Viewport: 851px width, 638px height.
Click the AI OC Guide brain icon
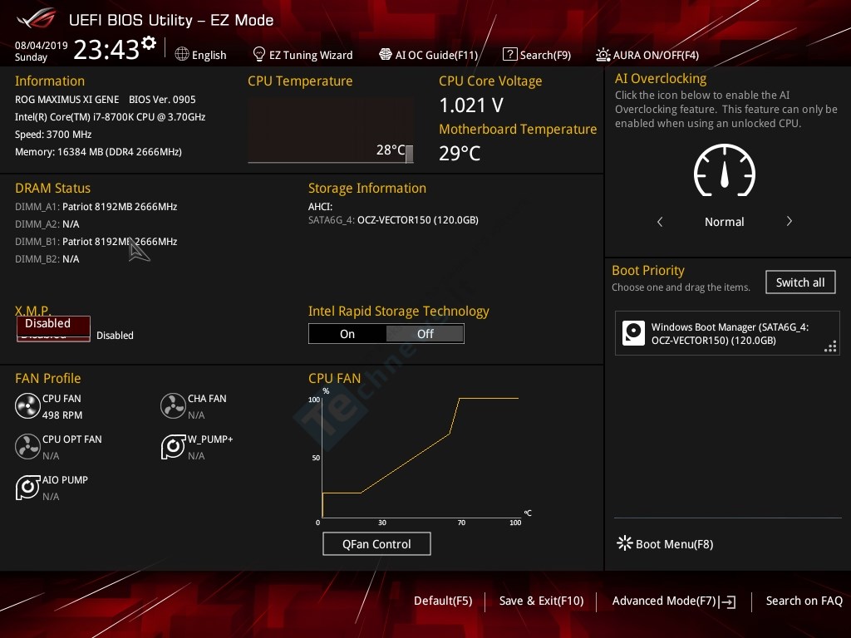coord(386,54)
